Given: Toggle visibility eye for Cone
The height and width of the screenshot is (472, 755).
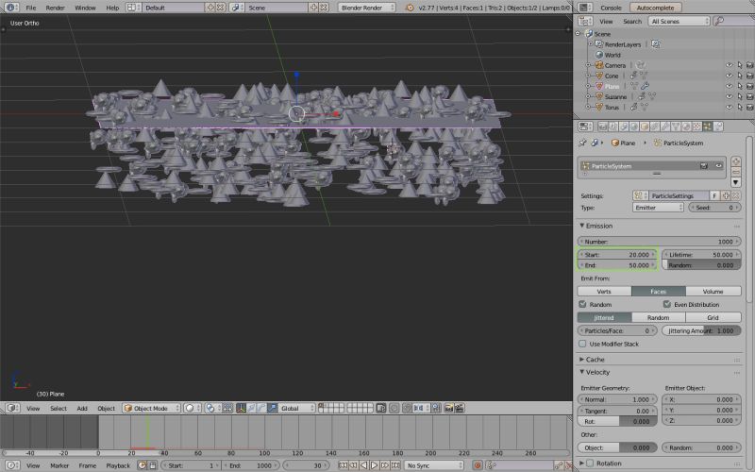Looking at the screenshot, I should pyautogui.click(x=729, y=76).
